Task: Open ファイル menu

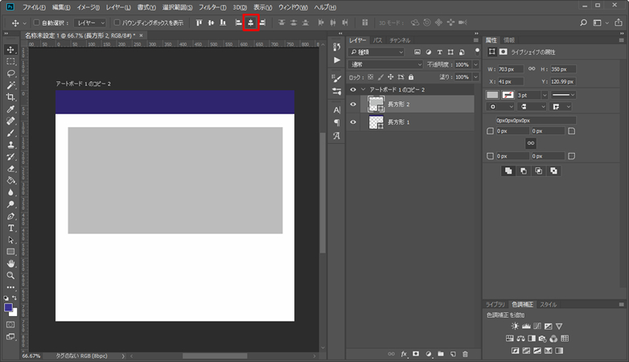Action: point(34,7)
